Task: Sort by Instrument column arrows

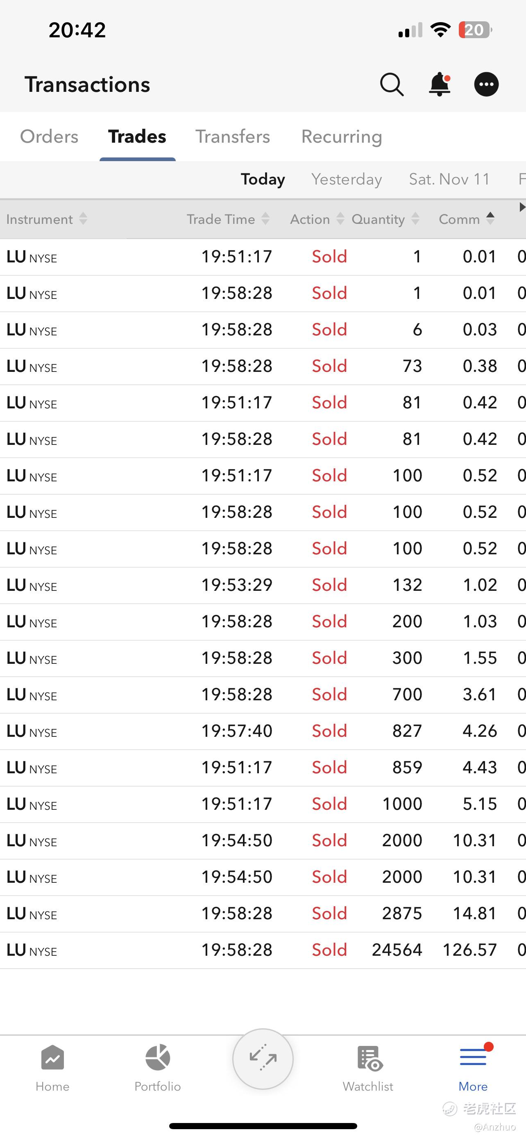Action: tap(83, 219)
